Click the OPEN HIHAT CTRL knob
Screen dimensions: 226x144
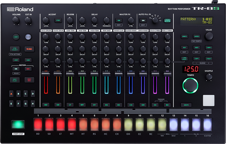pyautogui.click(x=143, y=61)
